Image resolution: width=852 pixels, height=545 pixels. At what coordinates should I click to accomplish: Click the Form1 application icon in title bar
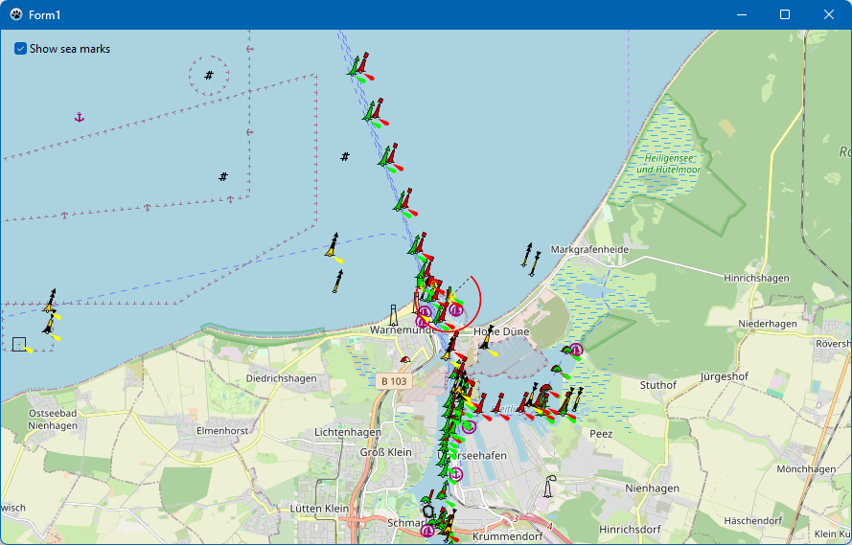coord(16,14)
